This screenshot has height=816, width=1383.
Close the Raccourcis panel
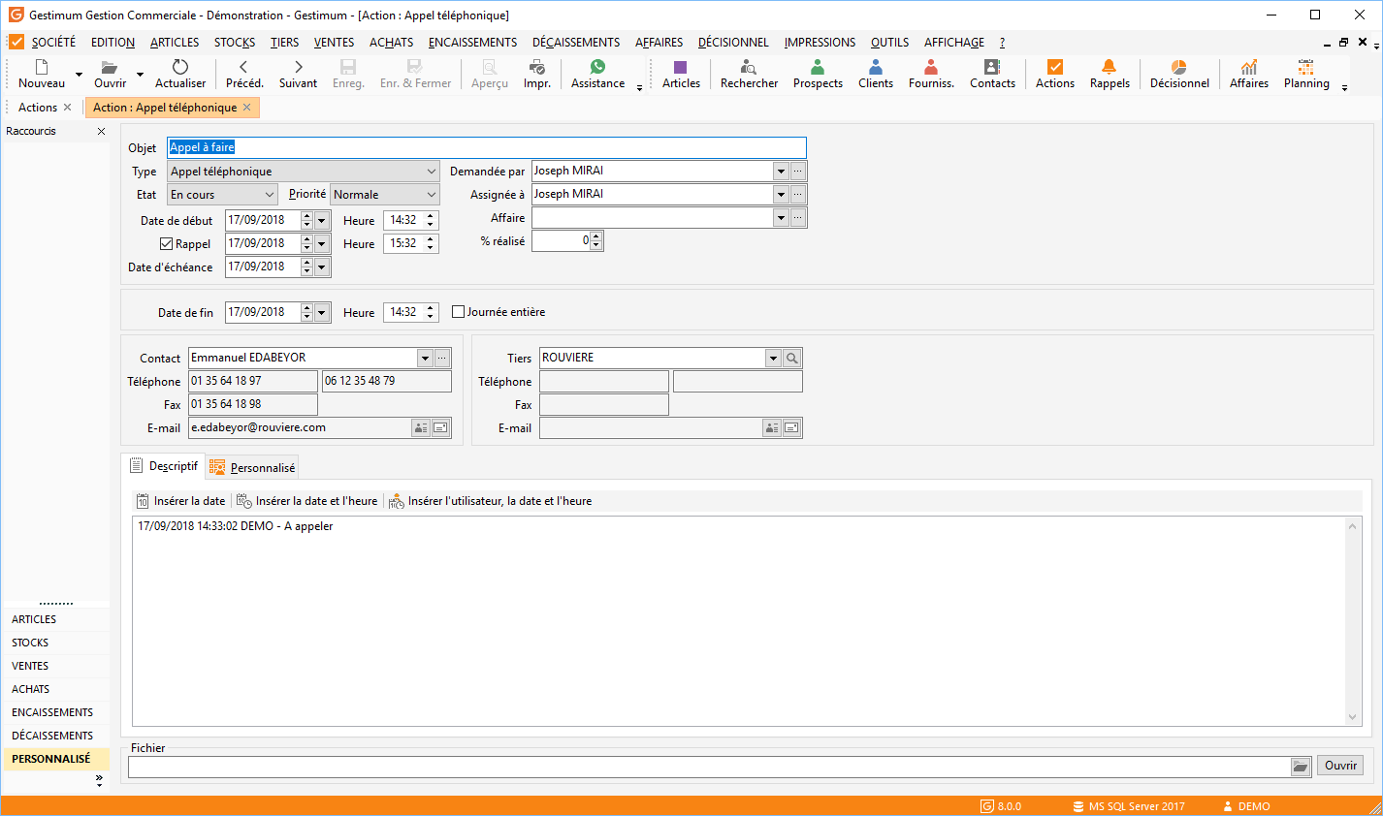pos(101,131)
